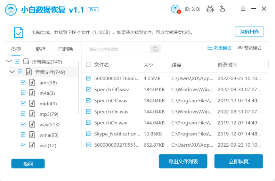
Task: Toggle the select-all checkbox in file name header
Action: click(88, 65)
